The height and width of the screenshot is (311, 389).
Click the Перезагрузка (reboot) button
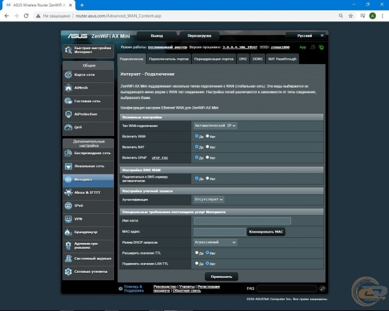point(200,36)
